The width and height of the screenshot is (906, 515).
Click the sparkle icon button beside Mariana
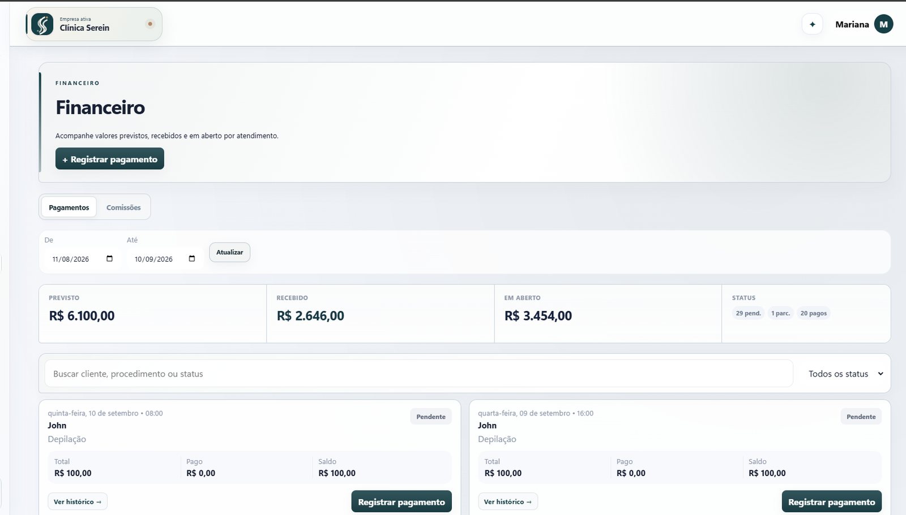pos(812,24)
